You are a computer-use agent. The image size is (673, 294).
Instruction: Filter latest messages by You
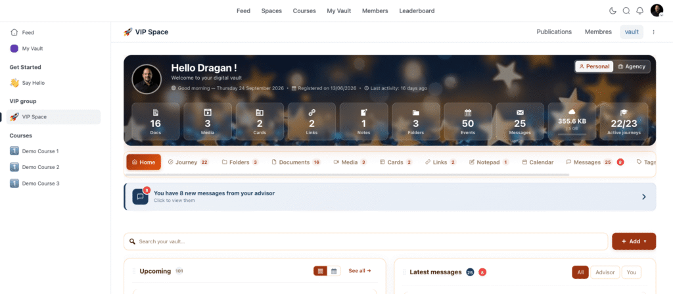(x=632, y=272)
